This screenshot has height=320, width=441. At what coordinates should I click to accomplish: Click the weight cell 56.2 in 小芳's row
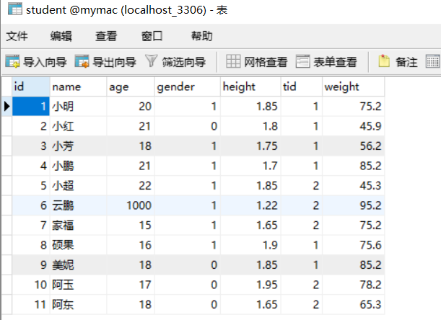(353, 146)
